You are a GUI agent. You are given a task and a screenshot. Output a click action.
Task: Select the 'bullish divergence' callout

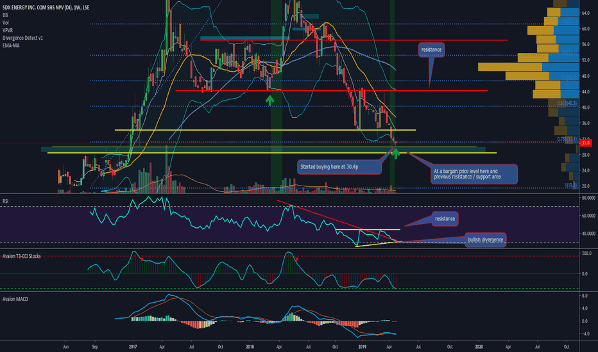tap(485, 240)
